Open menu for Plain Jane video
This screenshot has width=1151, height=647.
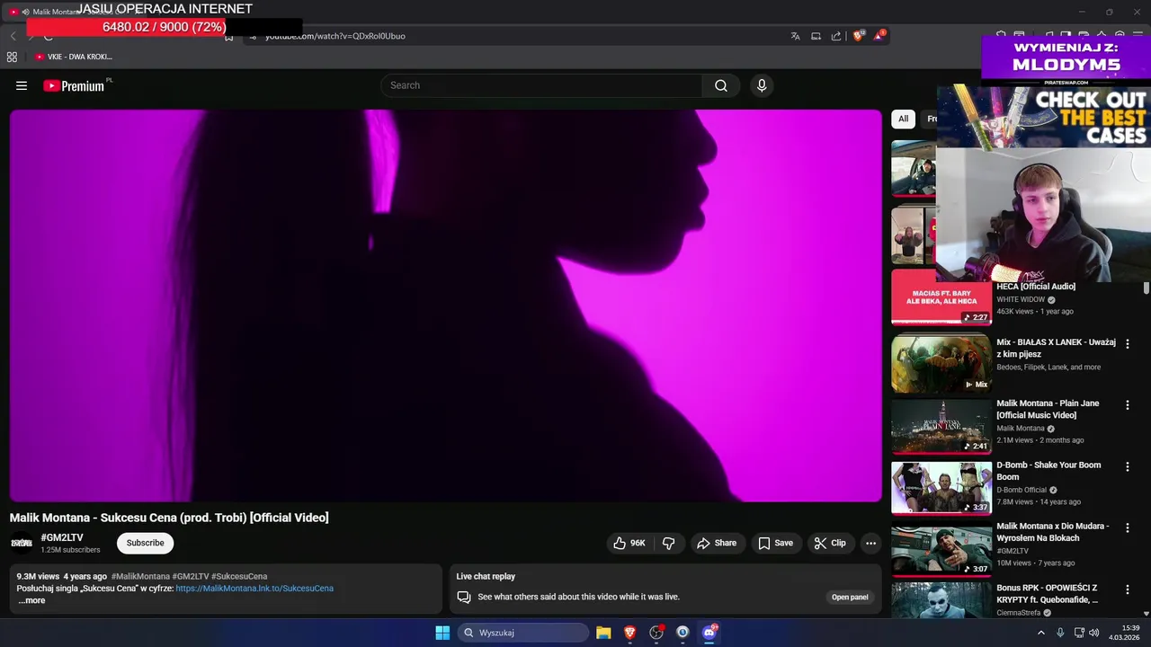(1127, 405)
